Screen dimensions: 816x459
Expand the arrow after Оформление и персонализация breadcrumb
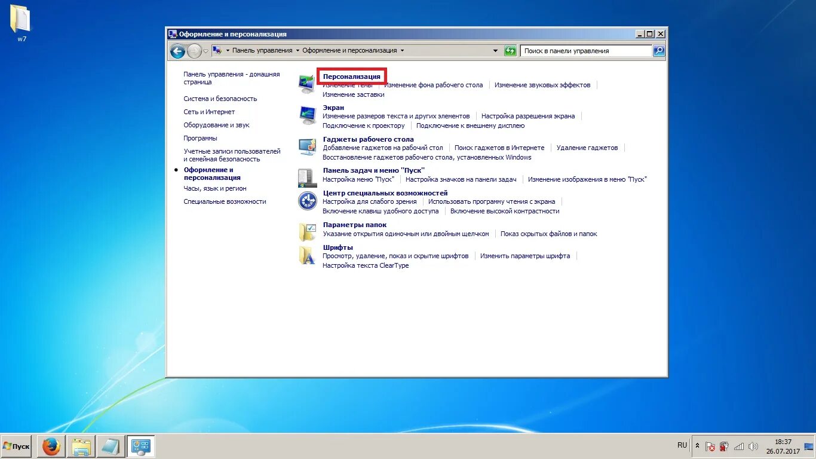coord(403,51)
